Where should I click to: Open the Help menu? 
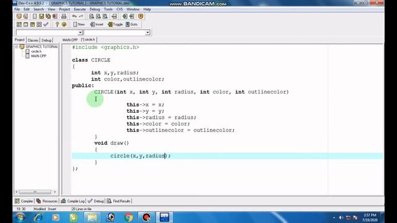pos(147,9)
